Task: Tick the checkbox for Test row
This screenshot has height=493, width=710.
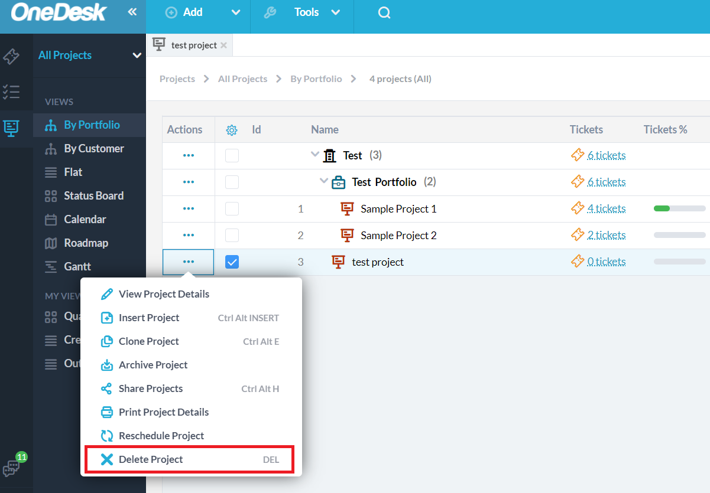Action: 232,156
